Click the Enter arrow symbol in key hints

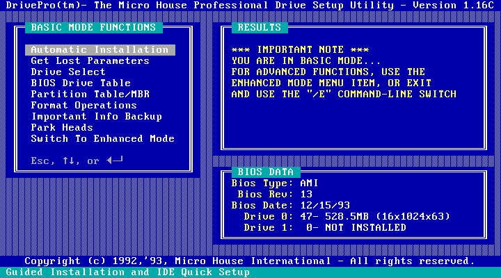tap(115, 161)
